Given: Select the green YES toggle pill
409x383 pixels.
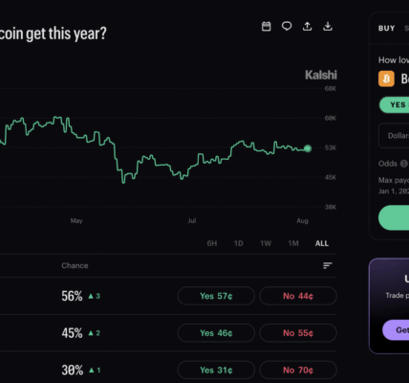Looking at the screenshot, I should pyautogui.click(x=395, y=104).
